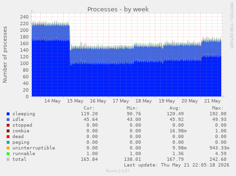Click idle current value 45.64
The height and width of the screenshot is (176, 236).
[91, 120]
